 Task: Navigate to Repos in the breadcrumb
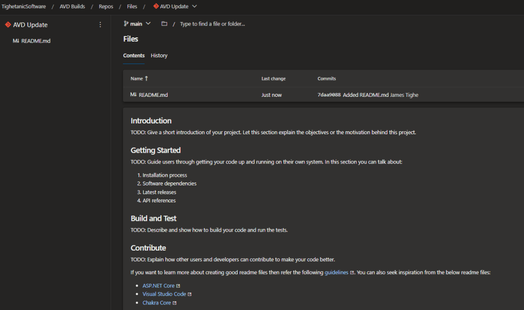(x=106, y=7)
